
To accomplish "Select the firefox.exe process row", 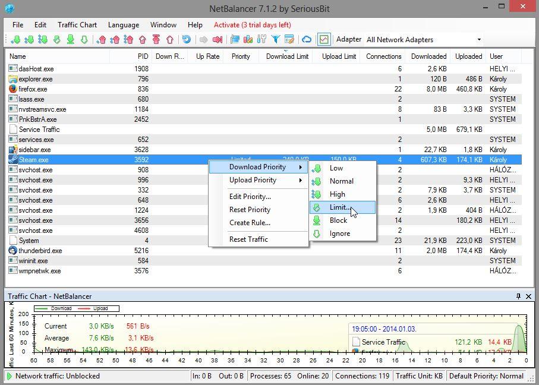I will click(264, 89).
